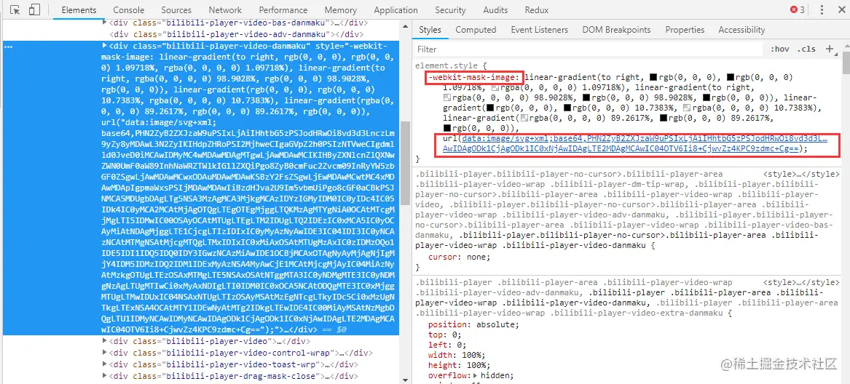Select the Styles sidebar tab

[430, 30]
